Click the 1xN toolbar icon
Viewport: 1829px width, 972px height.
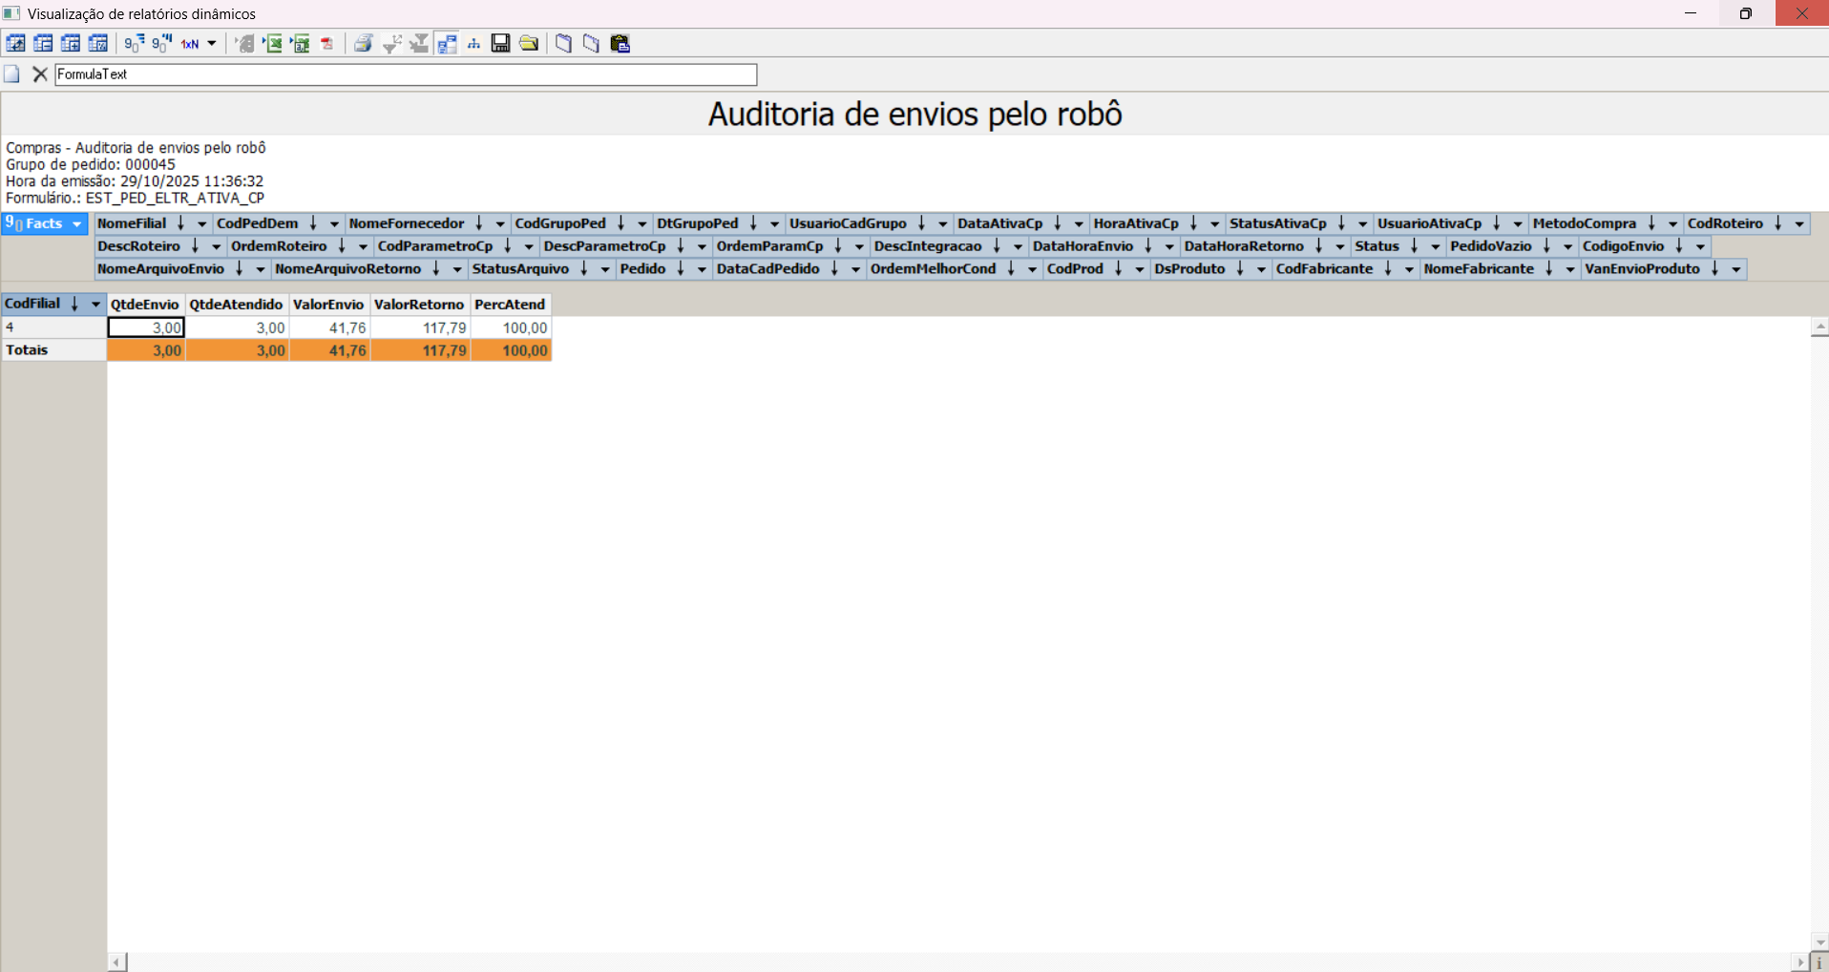tap(190, 44)
